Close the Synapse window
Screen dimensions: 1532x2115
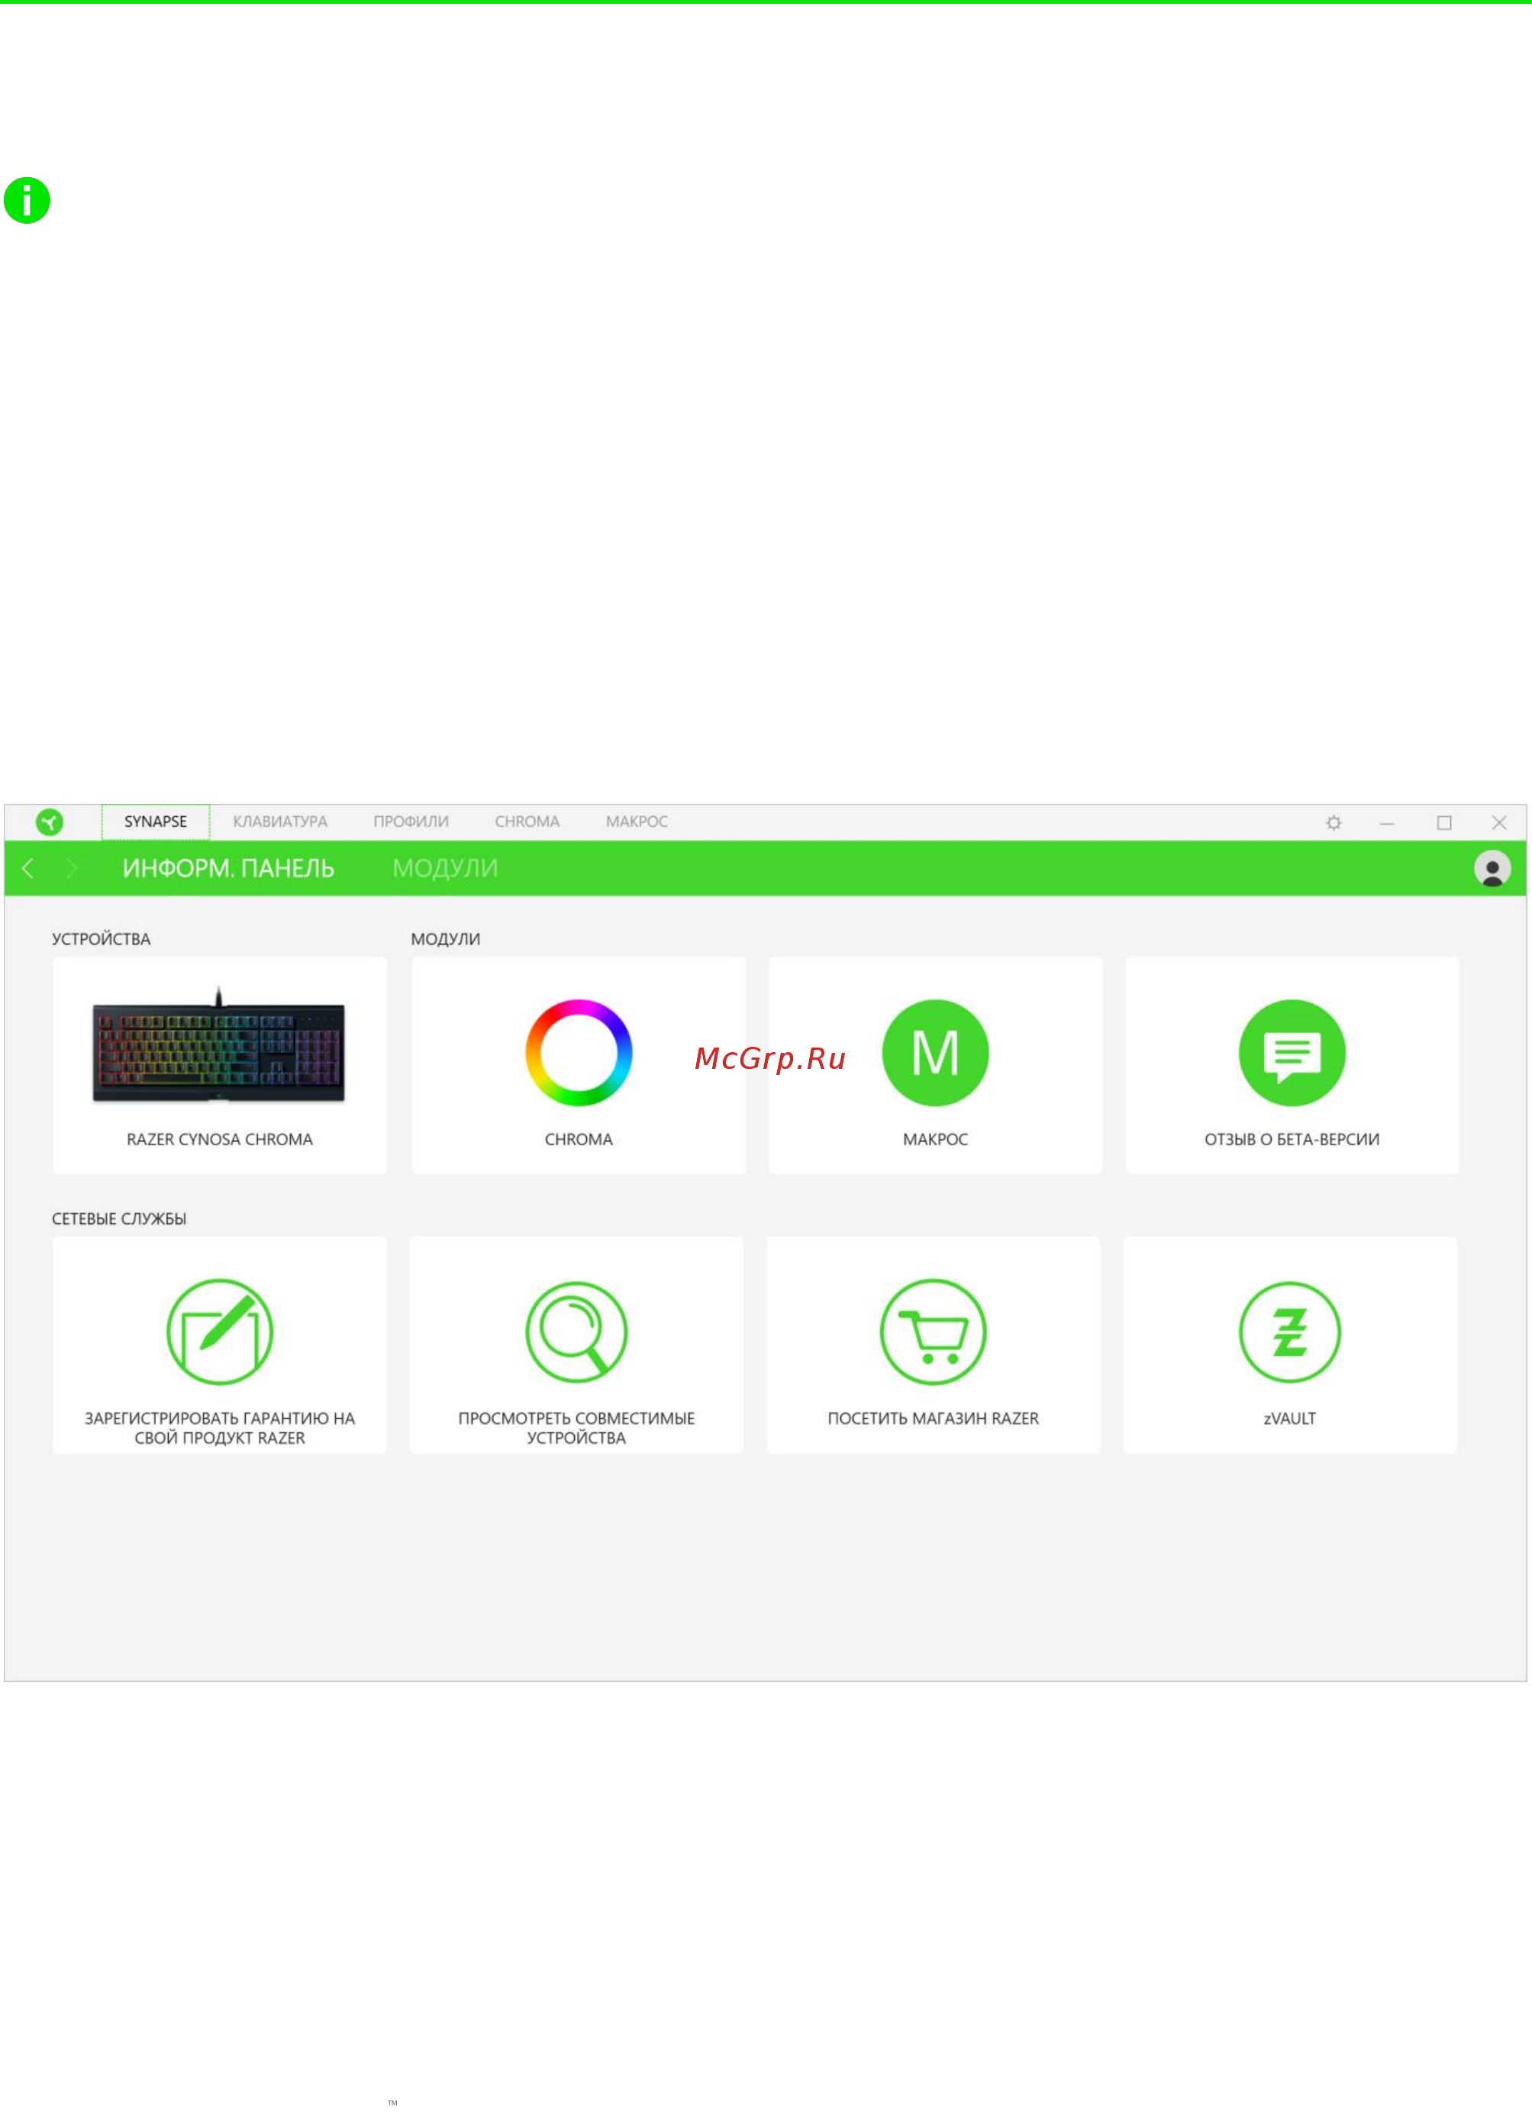pos(1499,822)
